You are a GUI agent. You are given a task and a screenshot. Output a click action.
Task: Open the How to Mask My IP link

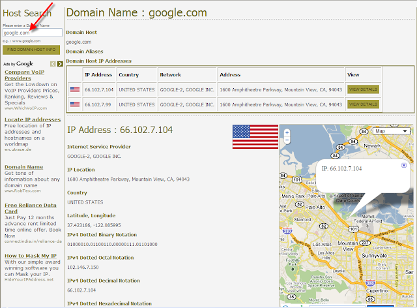[x=31, y=256]
